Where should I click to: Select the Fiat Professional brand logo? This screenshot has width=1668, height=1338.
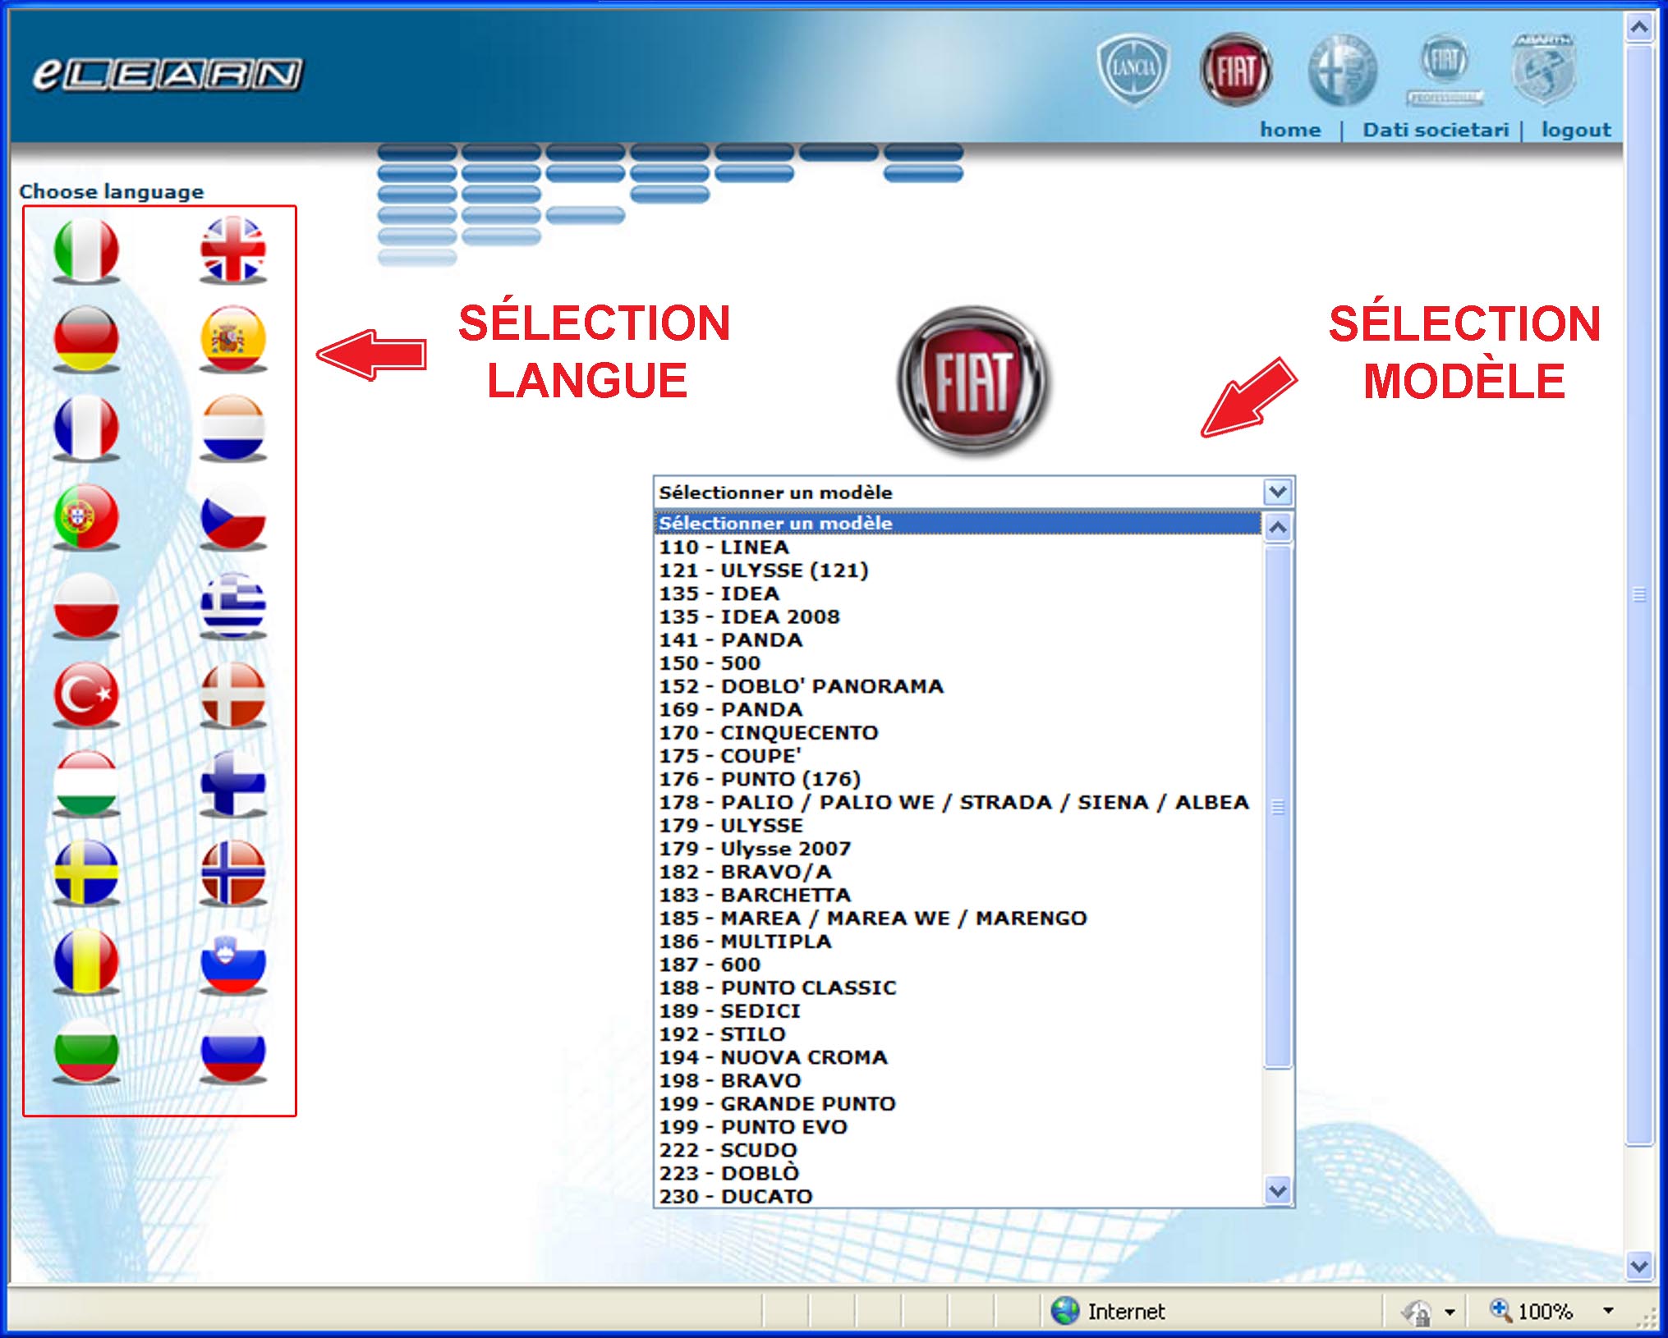[1445, 69]
